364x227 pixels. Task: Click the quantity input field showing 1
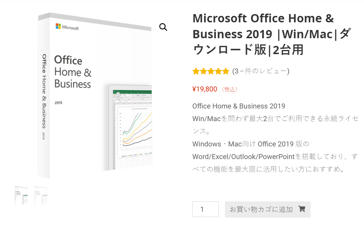point(205,209)
